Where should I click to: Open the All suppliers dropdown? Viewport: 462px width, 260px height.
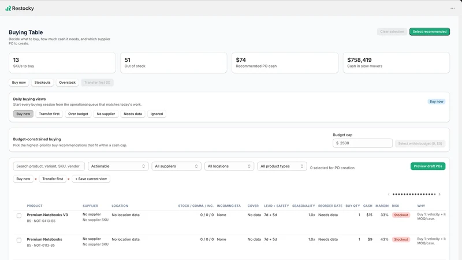click(x=176, y=166)
